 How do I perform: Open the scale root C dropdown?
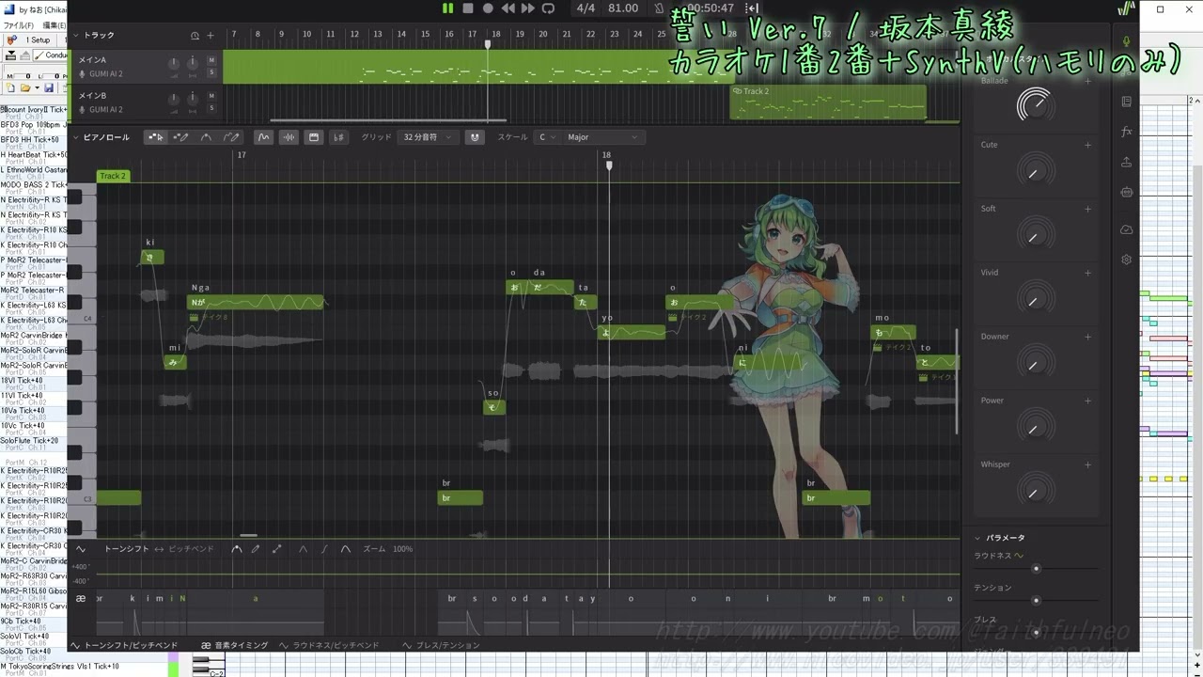pos(547,137)
